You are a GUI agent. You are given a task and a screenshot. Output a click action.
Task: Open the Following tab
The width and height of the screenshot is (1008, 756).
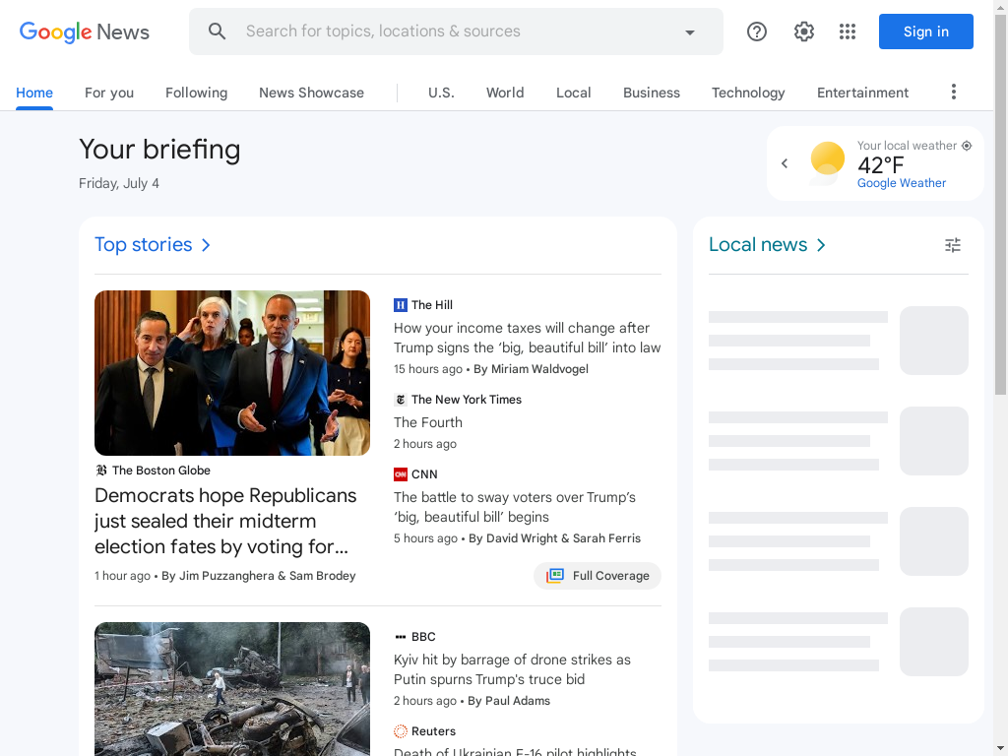pos(196,93)
